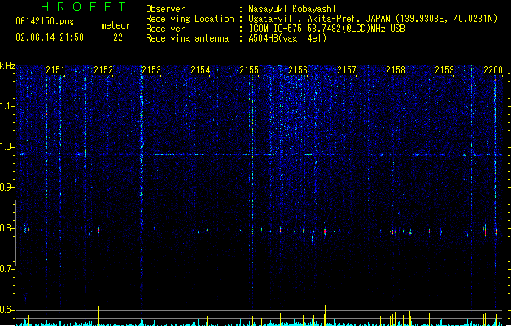Click the 0.6 kHz axis label

pyautogui.click(x=7, y=310)
